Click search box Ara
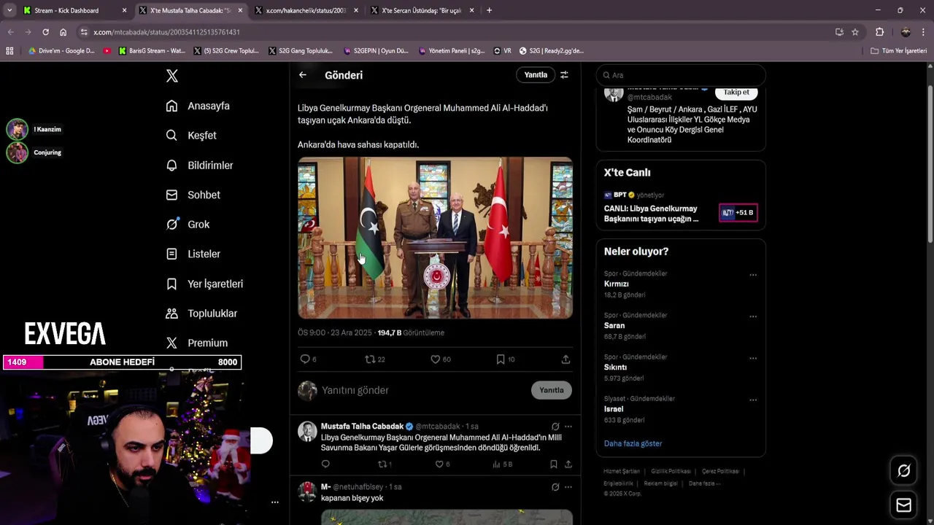934x525 pixels. pyautogui.click(x=681, y=75)
